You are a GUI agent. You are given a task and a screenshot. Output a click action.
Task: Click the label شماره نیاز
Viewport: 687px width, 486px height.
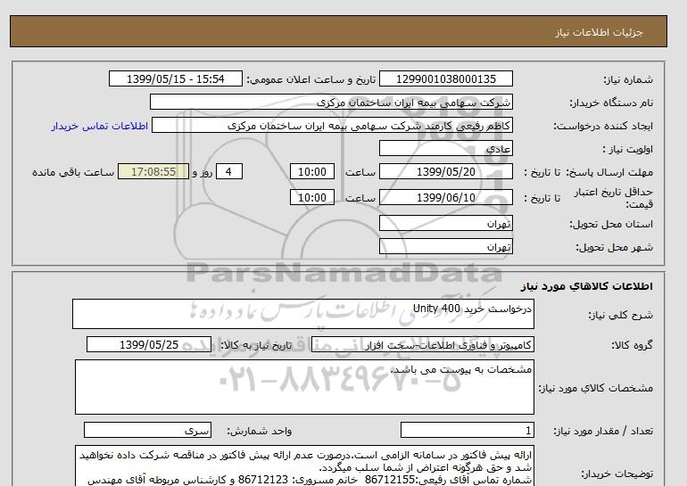[628, 79]
